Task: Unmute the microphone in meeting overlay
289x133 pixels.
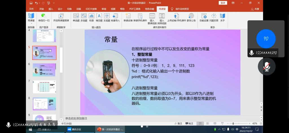Action: [x=267, y=66]
